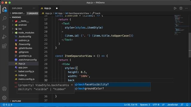The width and height of the screenshot is (191, 107).
Task: Open app.json file
Action: tap(23, 67)
